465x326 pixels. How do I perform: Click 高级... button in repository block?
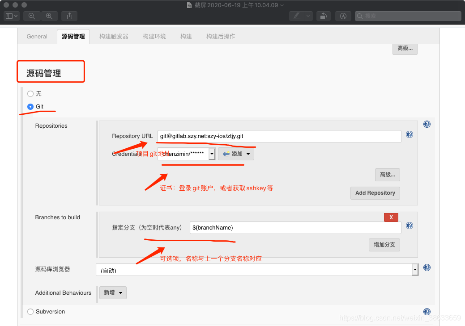(387, 175)
